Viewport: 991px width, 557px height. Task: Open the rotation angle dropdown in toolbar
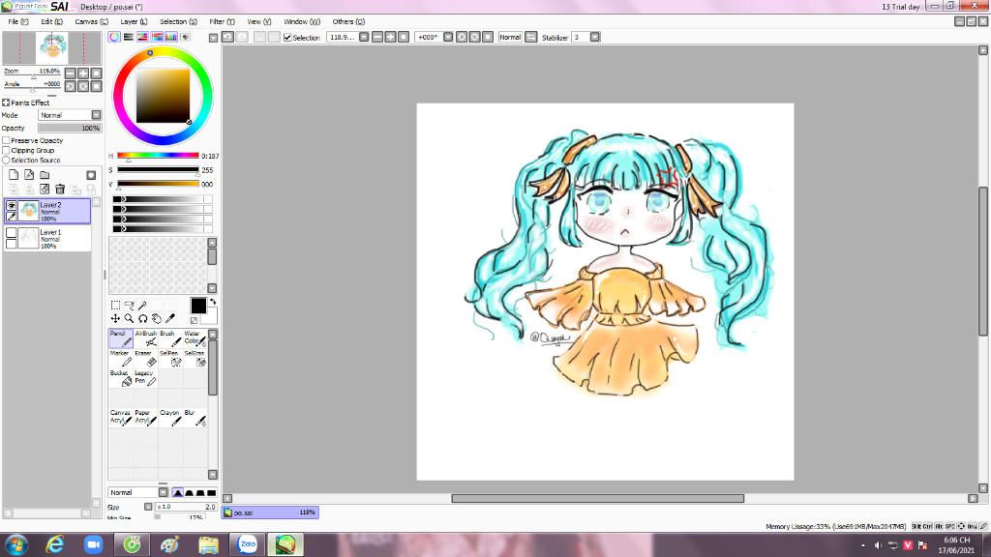(448, 38)
